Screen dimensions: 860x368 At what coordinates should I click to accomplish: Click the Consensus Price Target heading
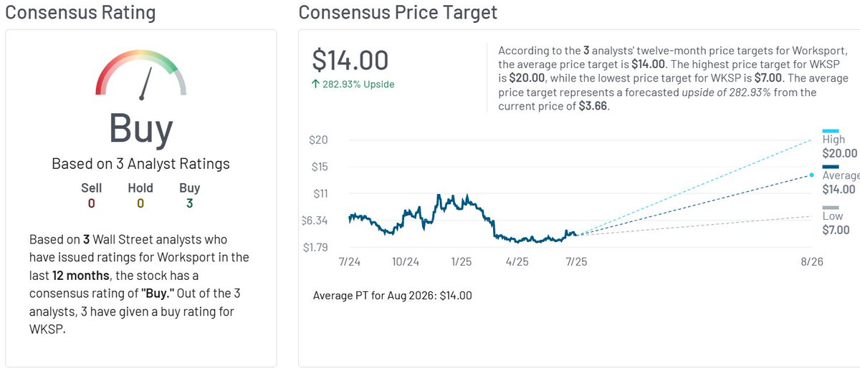click(x=398, y=12)
